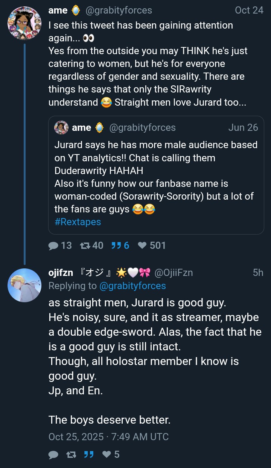The height and width of the screenshot is (468, 271).
Task: Open the quoted tweet's small ame avatar
Action: (x=61, y=127)
